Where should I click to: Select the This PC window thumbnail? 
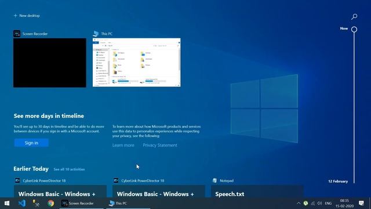point(137,62)
